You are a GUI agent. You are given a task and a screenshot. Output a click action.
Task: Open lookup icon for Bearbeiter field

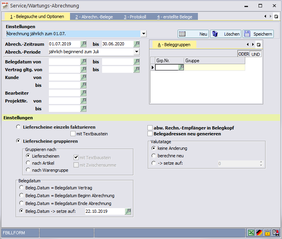tap(83, 93)
